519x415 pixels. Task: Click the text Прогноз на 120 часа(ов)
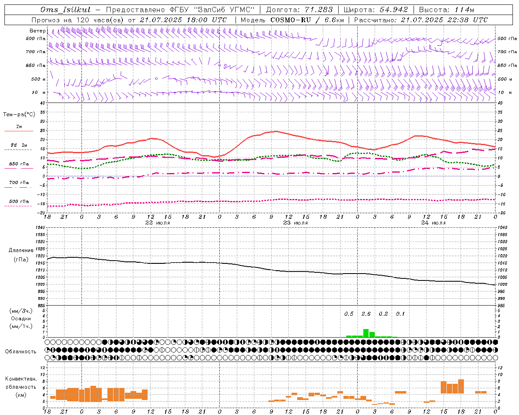78,20
